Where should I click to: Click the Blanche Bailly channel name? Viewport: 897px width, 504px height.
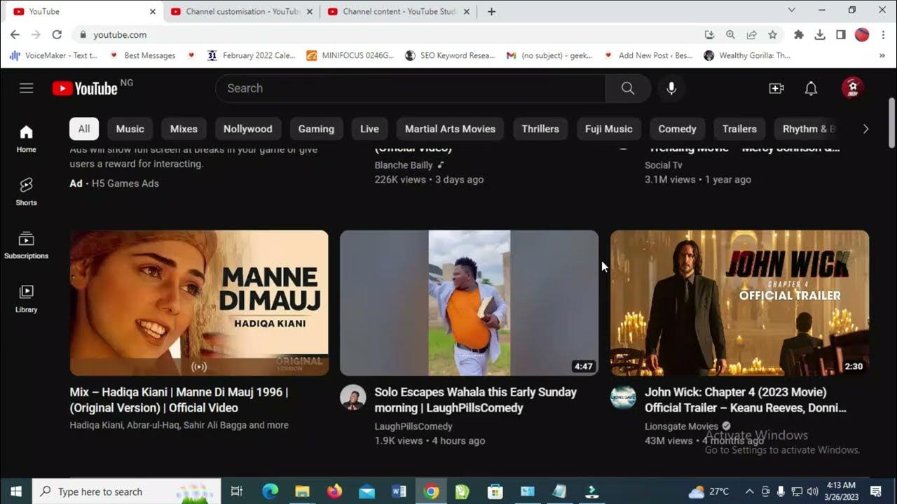(403, 165)
